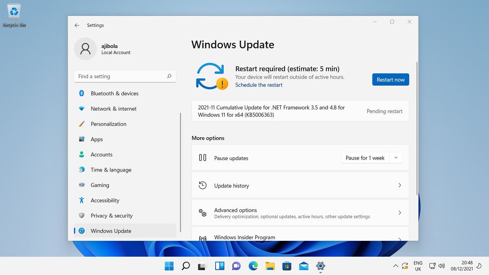Open the Apps settings category
This screenshot has width=489, height=275.
tap(96, 139)
